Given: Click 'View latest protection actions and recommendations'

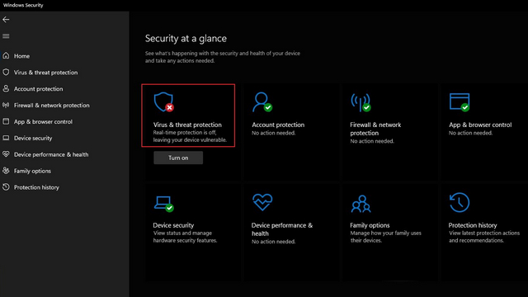Looking at the screenshot, I should coord(484,237).
